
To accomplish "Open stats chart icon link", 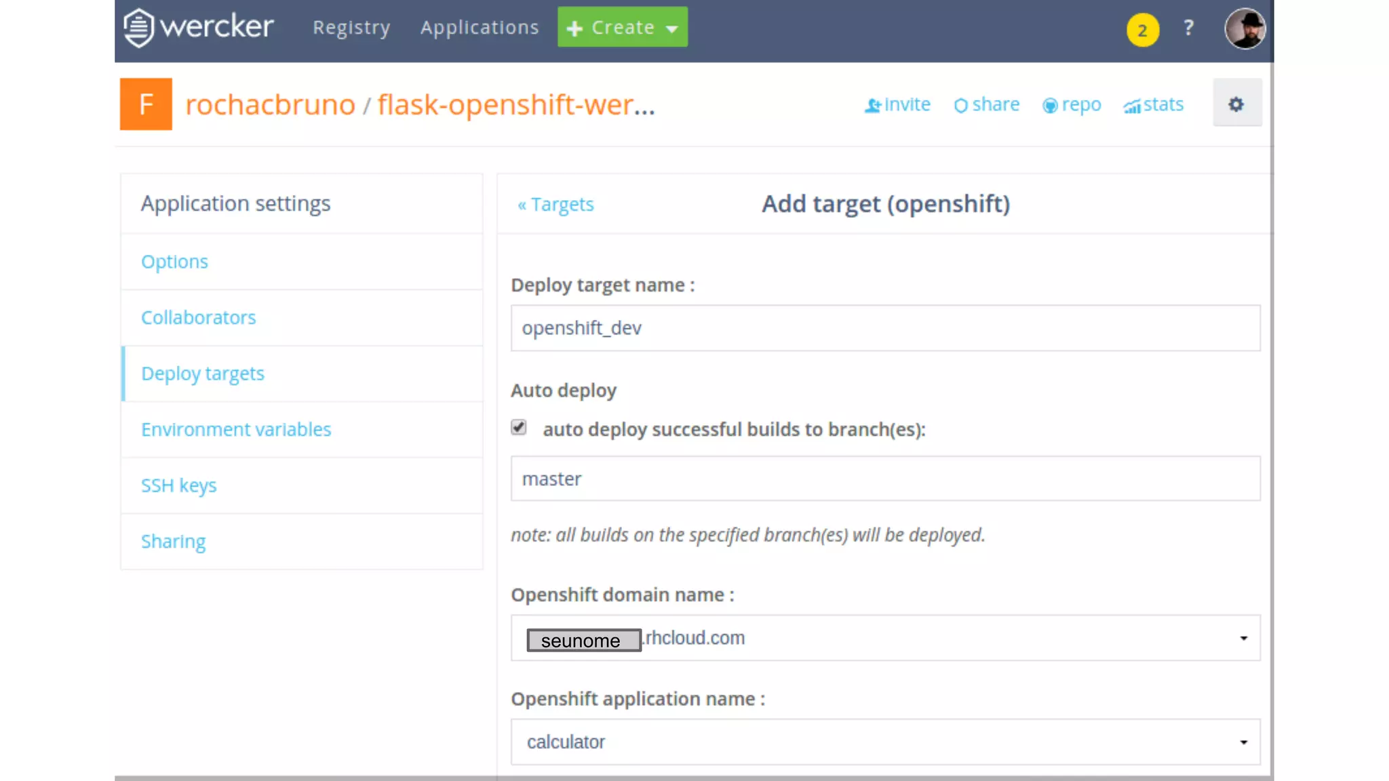I will pyautogui.click(x=1131, y=106).
